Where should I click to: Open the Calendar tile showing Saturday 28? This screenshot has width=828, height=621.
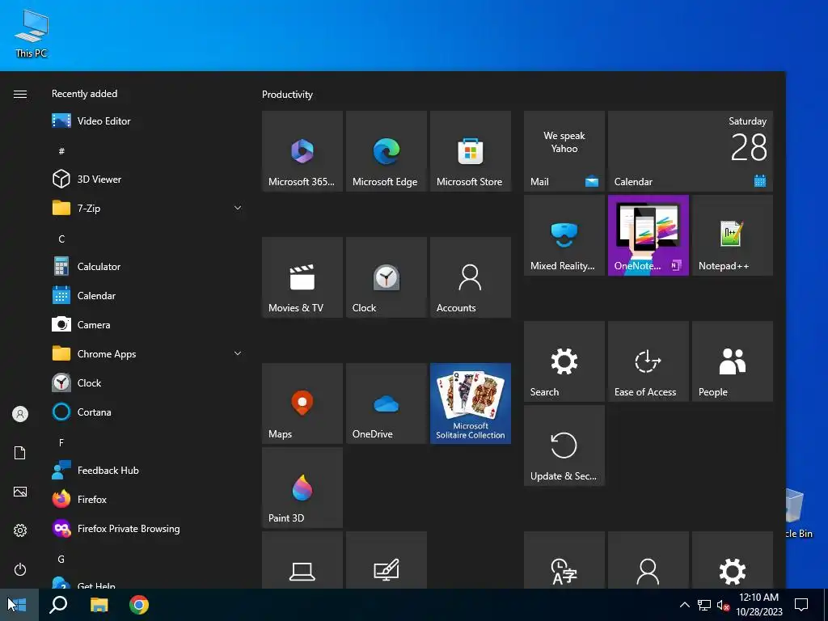tap(691, 151)
